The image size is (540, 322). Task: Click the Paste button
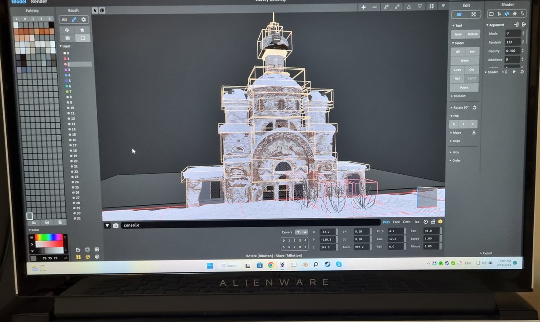click(x=464, y=88)
